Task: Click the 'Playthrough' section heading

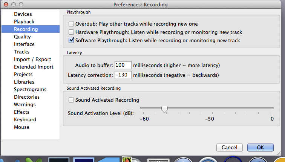Action: [x=78, y=12]
